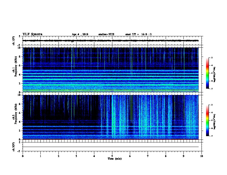Select the "start UT = 16: 0 : 2" text
Image resolution: width=227 pixels, height=175 pixels.
tap(138, 34)
